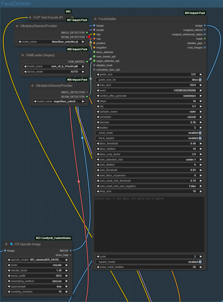Click FaceDetailer image output connector

(x=205, y=25)
